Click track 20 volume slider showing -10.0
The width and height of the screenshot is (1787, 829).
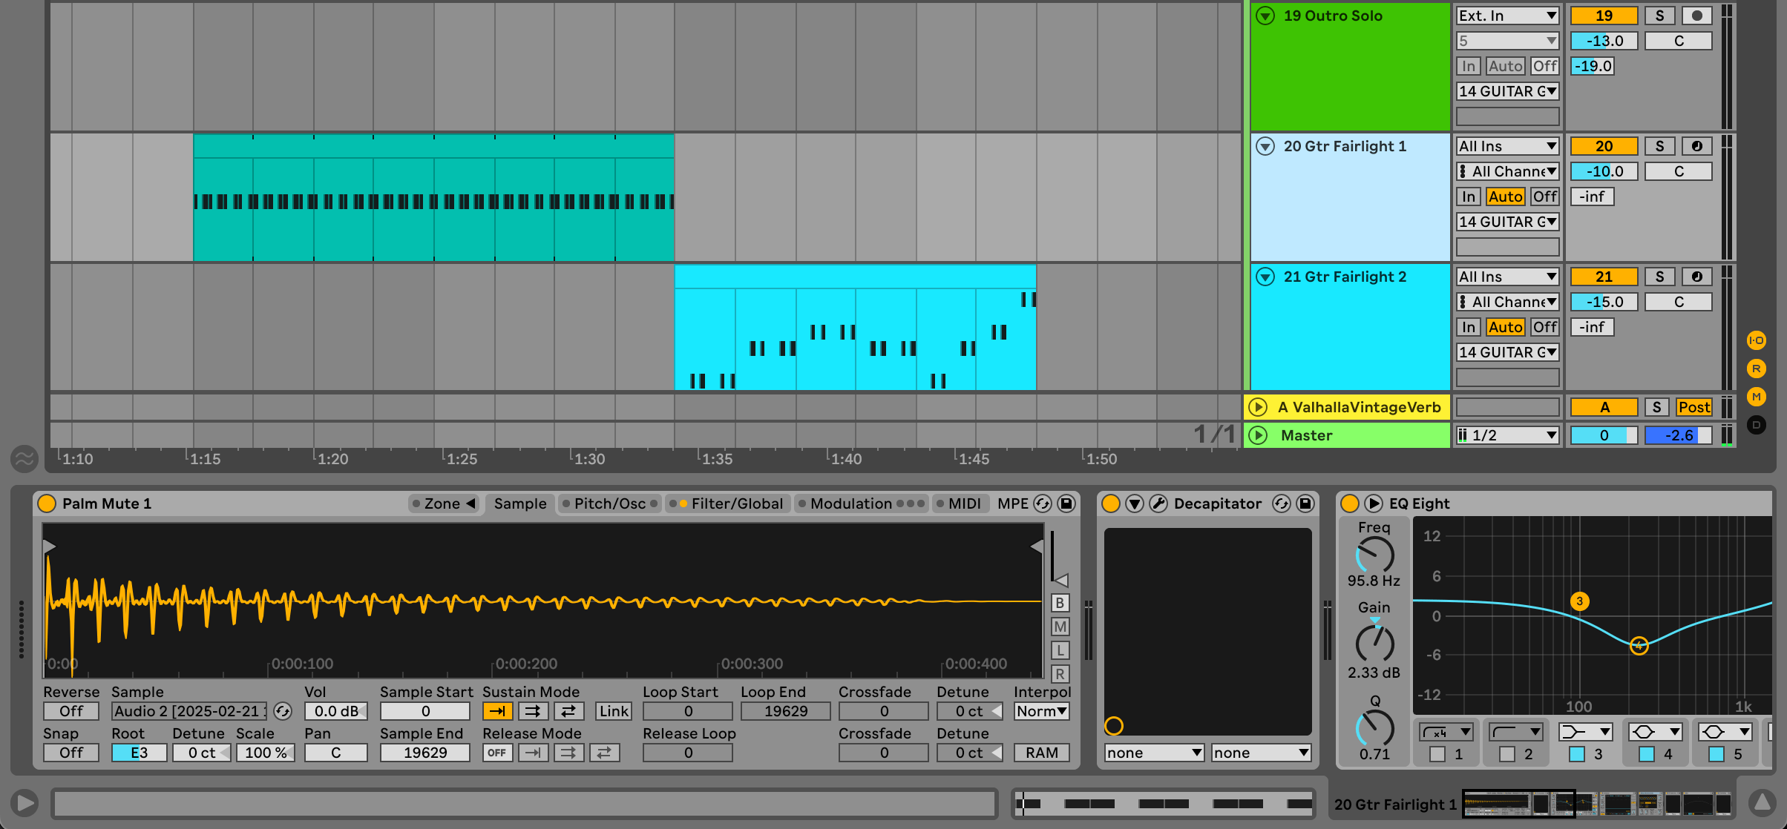tap(1604, 171)
